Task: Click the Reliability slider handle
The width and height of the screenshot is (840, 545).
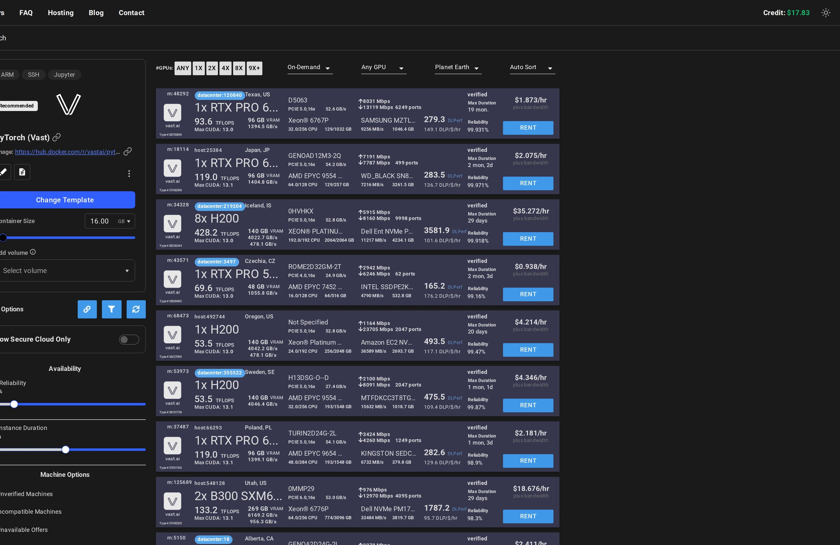Action: (14, 404)
